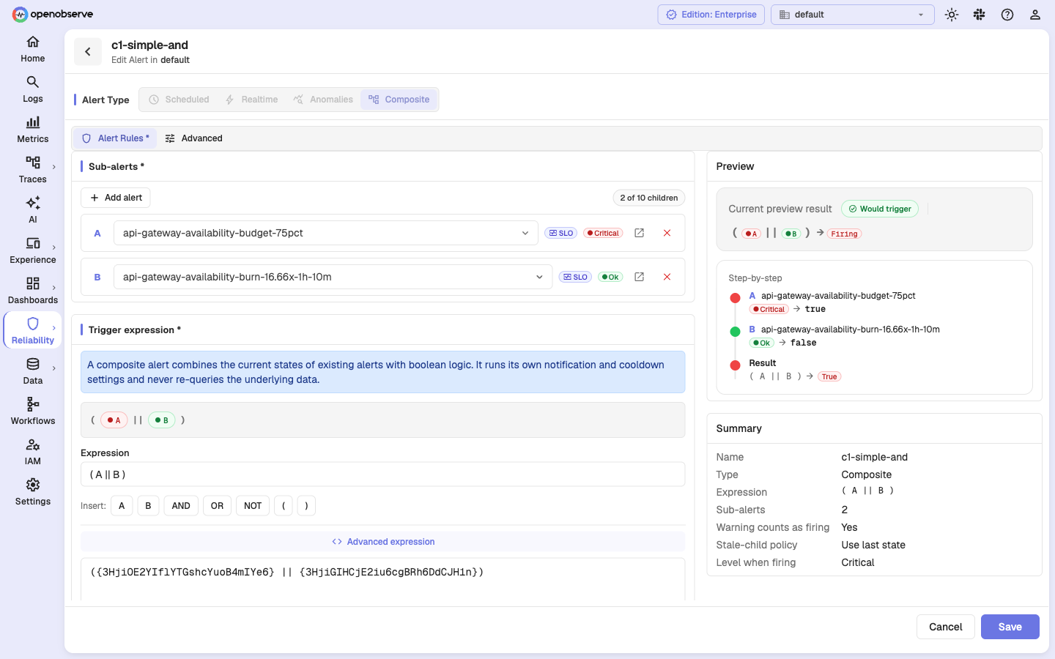Screen dimensions: 1055x659
Task: Switch to the Alert Rules tab
Action: click(x=115, y=138)
